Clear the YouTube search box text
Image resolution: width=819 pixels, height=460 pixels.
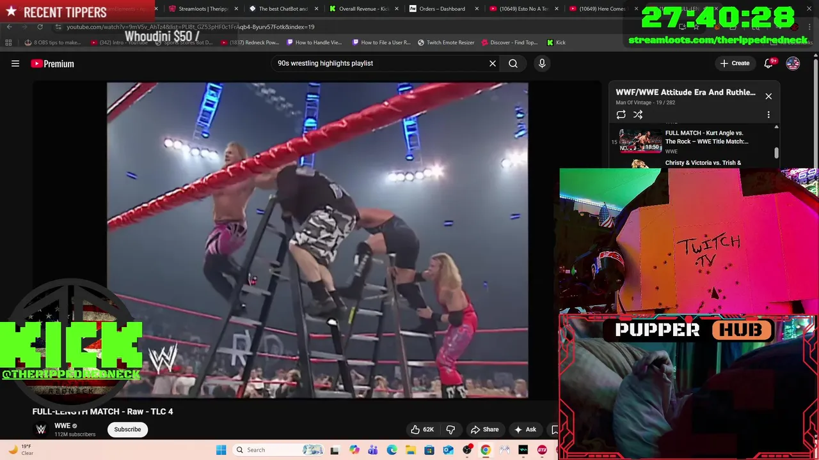pyautogui.click(x=493, y=63)
